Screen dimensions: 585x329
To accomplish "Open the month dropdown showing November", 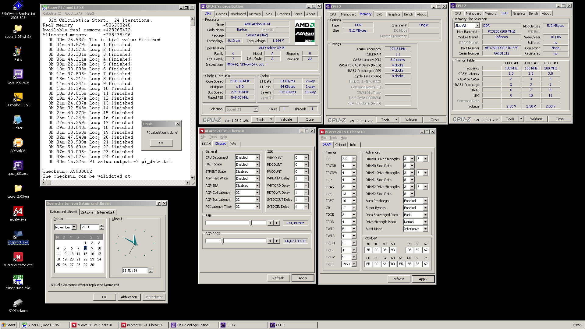I will click(x=74, y=227).
